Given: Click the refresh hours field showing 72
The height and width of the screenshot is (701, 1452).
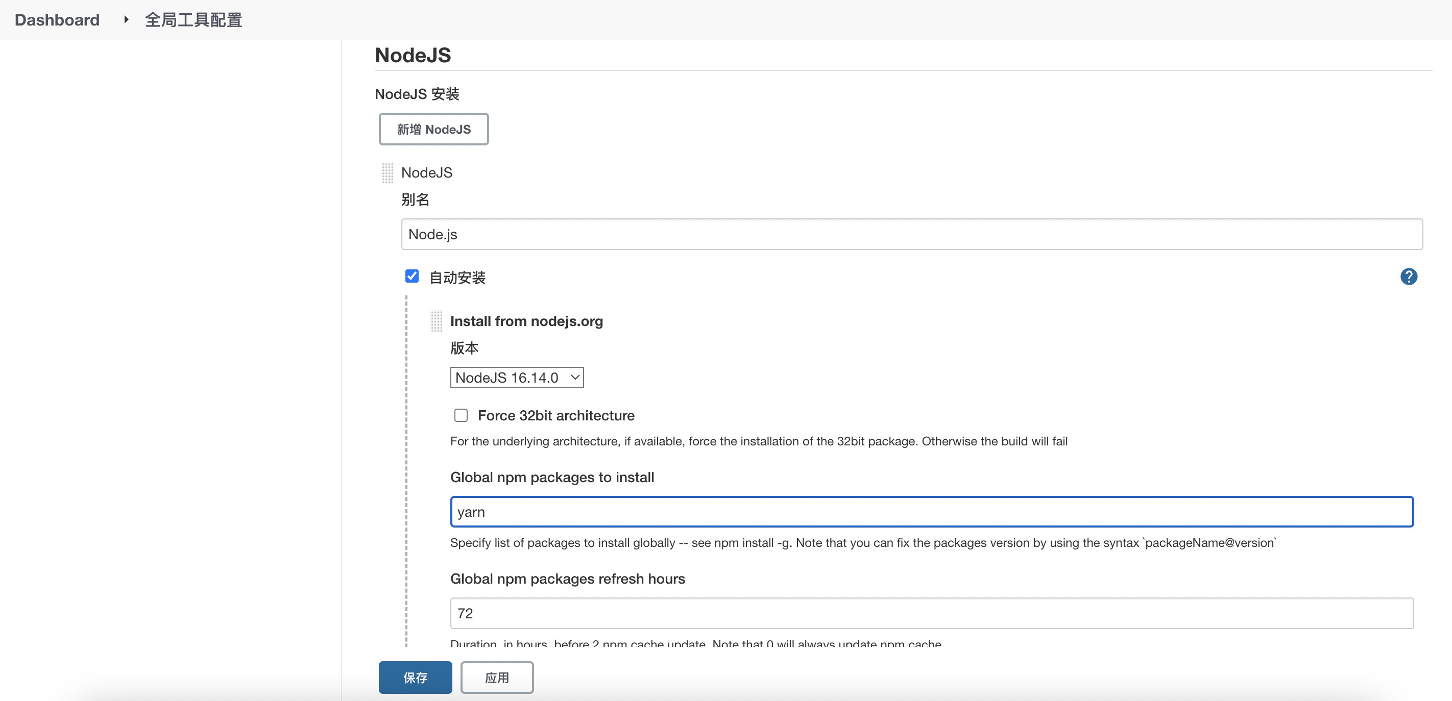Looking at the screenshot, I should 931,613.
